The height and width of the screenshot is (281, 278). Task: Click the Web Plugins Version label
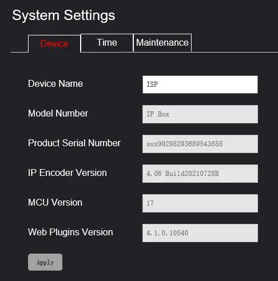70,232
